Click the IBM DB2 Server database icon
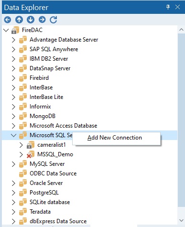The height and width of the screenshot is (227, 185). click(23, 59)
